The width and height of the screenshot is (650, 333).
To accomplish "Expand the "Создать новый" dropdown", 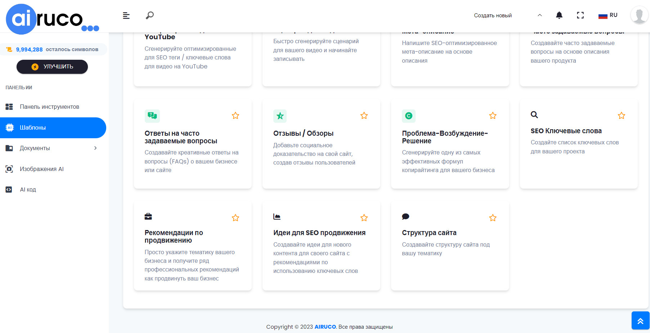I will [508, 15].
